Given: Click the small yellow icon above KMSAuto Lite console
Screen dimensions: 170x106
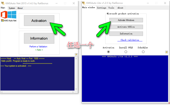Looking at the screenshot, I should click(166, 52).
